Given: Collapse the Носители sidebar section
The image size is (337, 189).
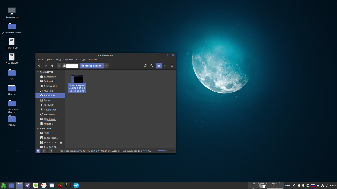Looking at the screenshot, I should (x=38, y=128).
